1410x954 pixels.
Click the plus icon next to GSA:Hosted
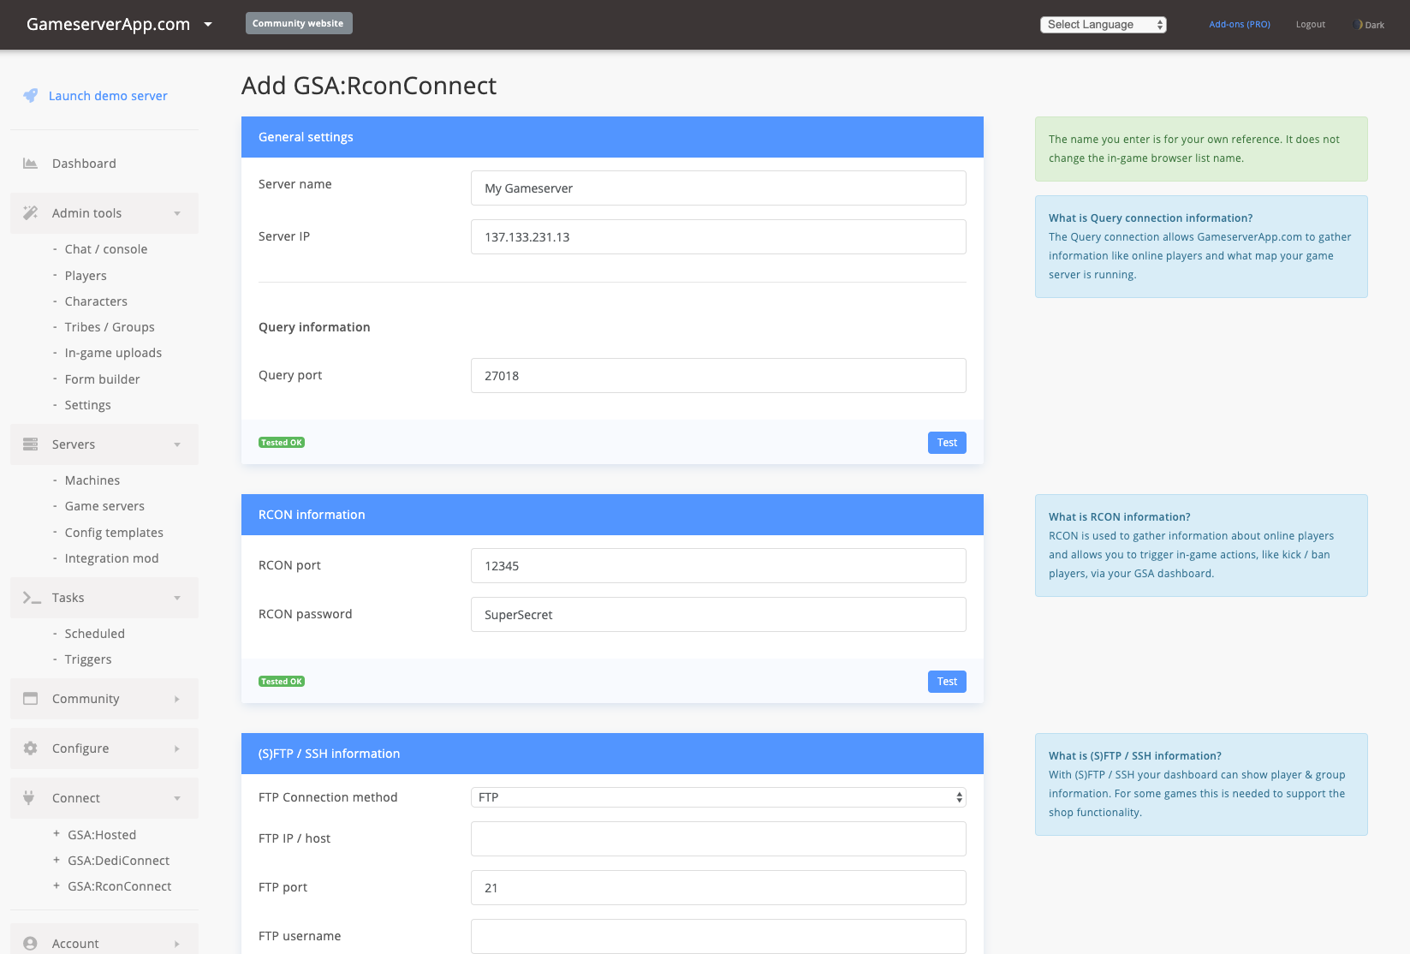57,834
